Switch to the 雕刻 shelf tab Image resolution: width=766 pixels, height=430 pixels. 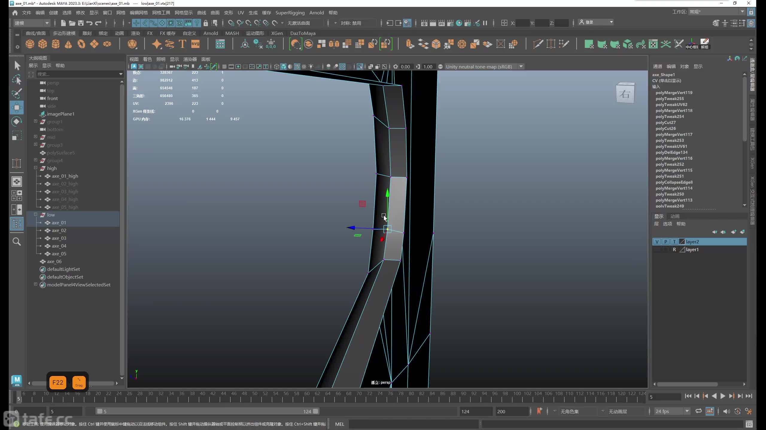click(87, 33)
